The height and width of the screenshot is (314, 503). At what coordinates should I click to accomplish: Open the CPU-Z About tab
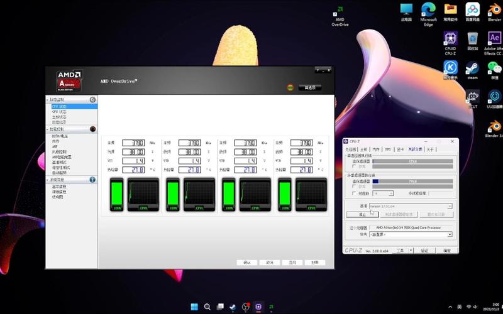tap(429, 149)
